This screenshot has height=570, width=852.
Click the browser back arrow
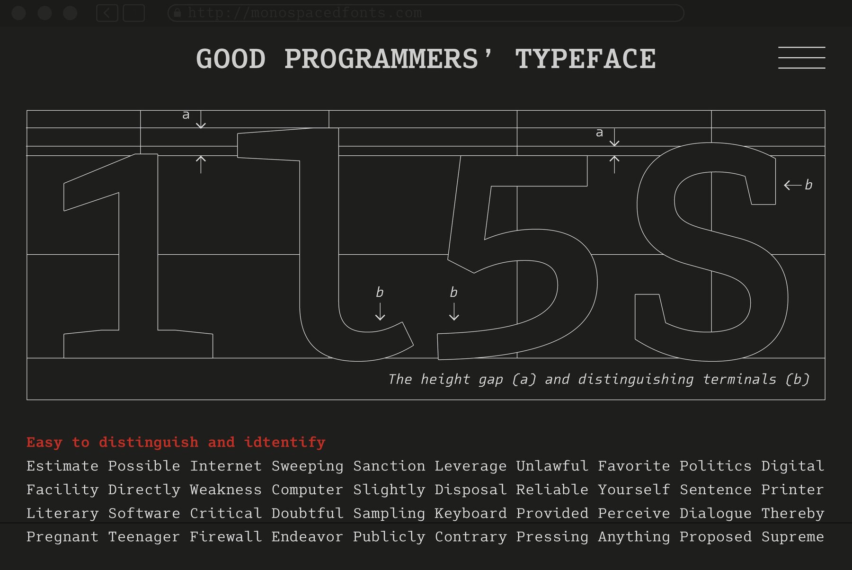coord(108,13)
